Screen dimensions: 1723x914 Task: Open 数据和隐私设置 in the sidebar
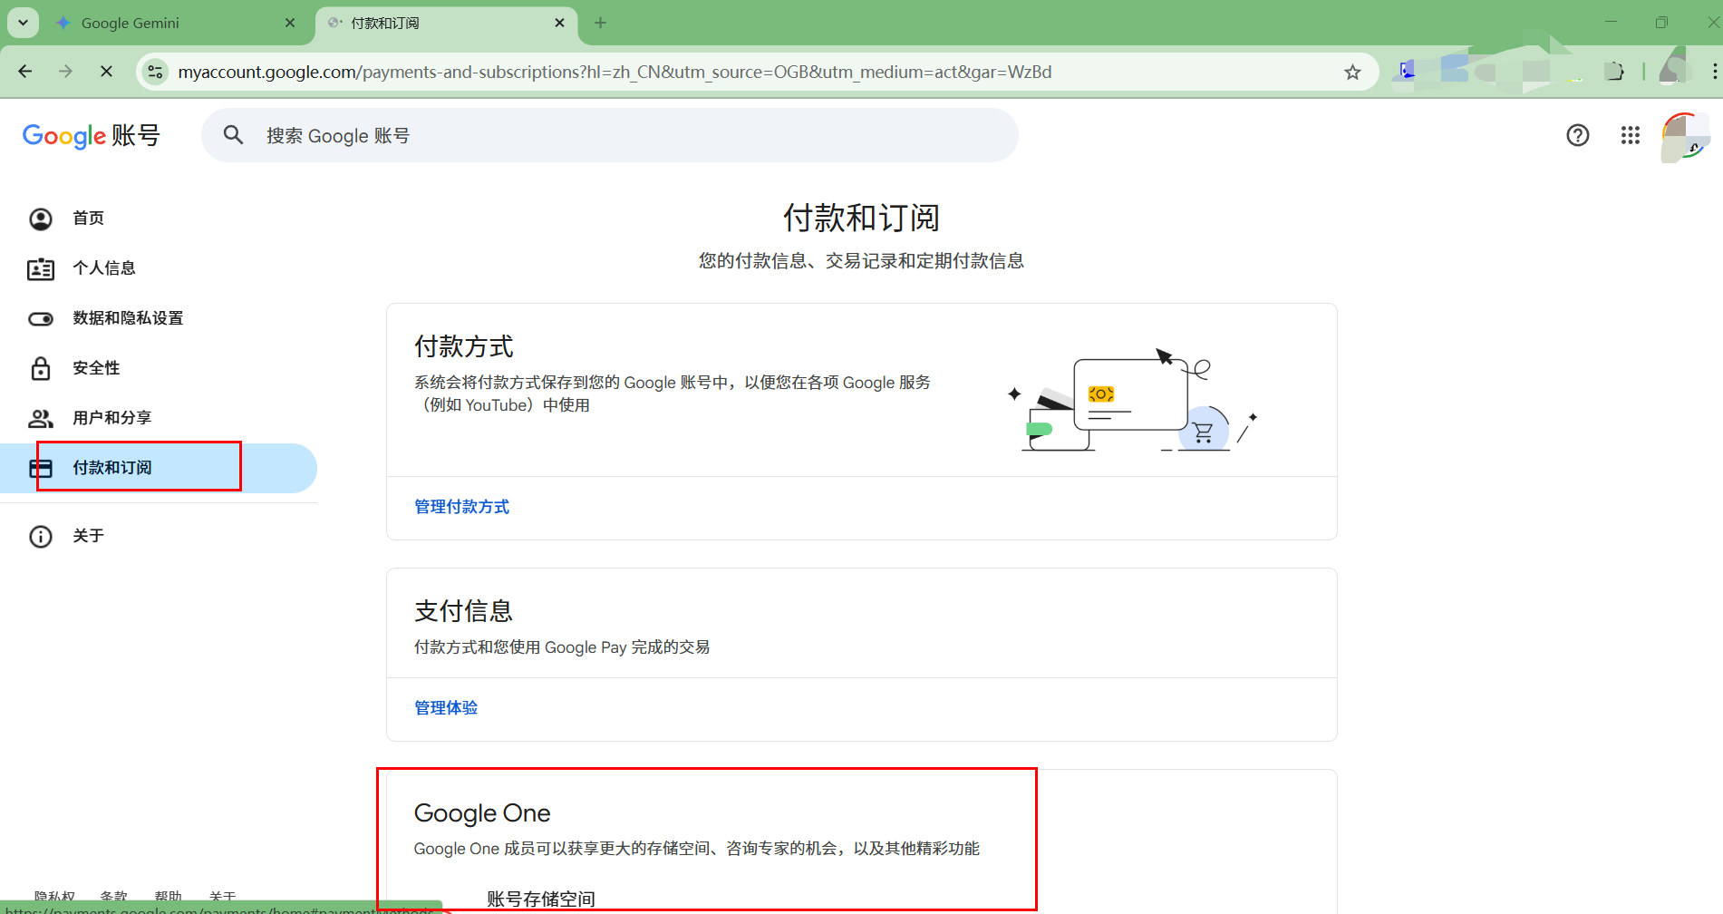click(x=128, y=318)
